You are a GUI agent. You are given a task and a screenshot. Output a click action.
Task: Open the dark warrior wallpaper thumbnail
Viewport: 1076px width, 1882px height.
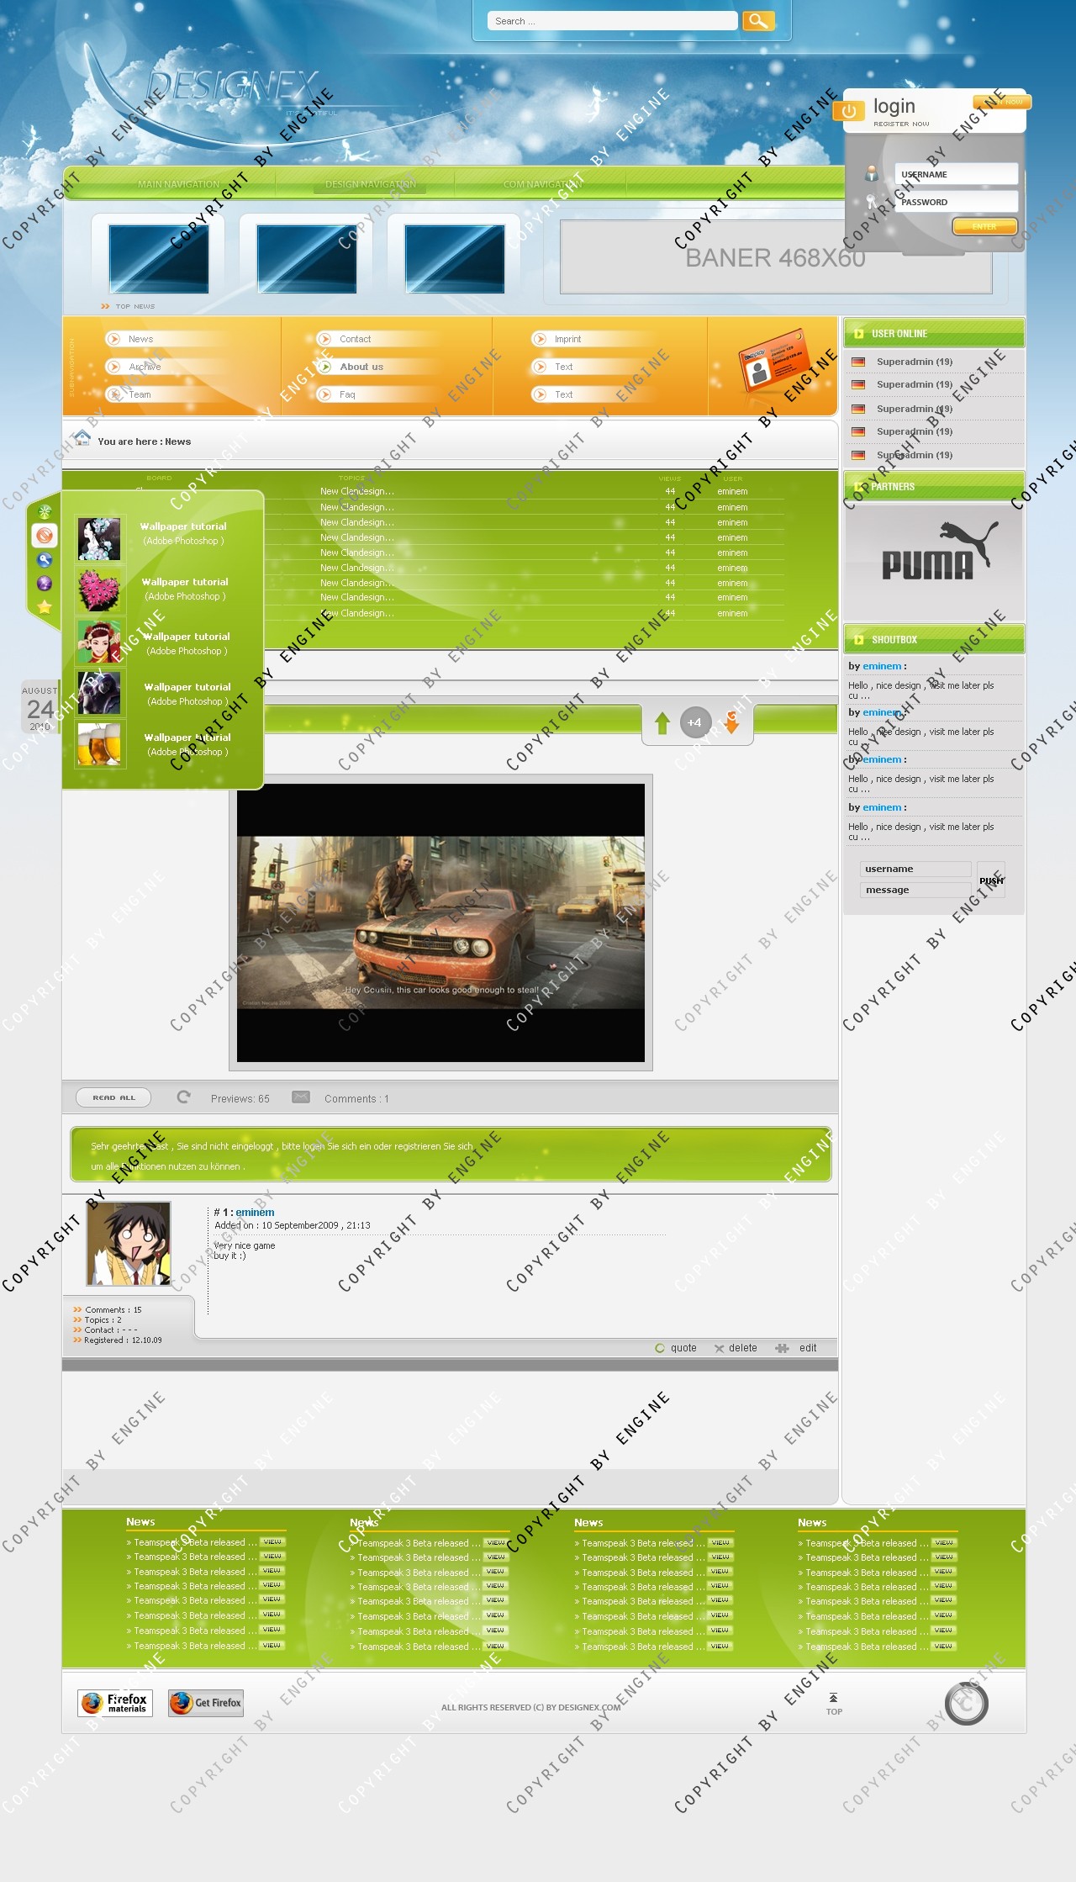click(99, 693)
